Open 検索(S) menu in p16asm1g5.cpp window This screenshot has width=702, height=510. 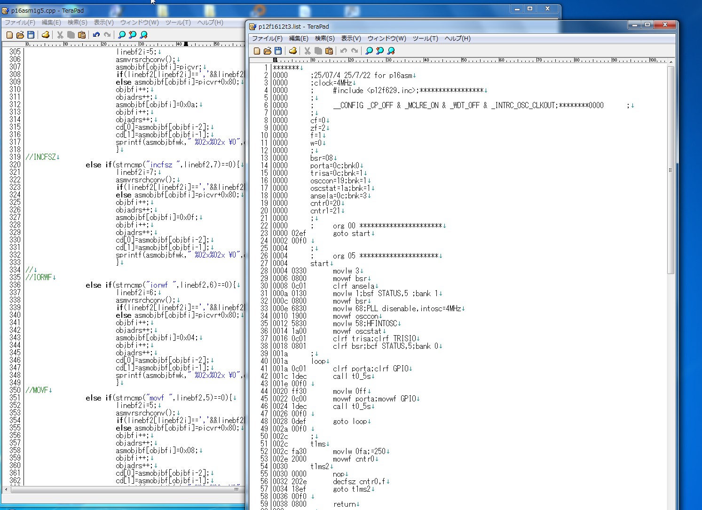[x=78, y=23]
